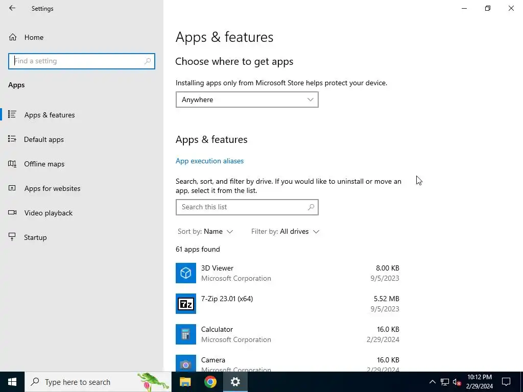This screenshot has height=392, width=523.
Task: Focus the Find a setting search field
Action: [x=82, y=61]
